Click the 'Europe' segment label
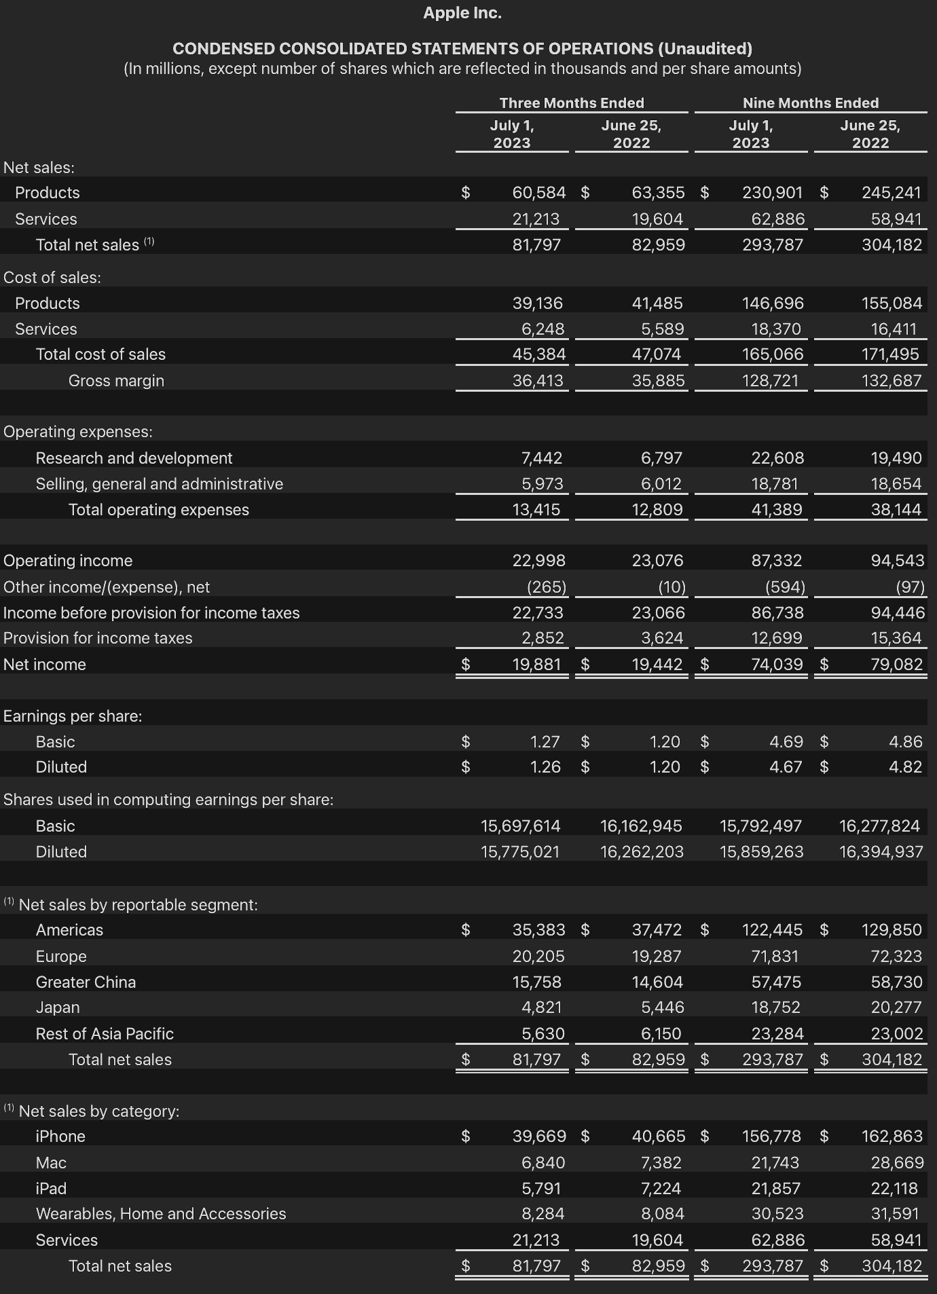This screenshot has height=1294, width=937. (61, 957)
